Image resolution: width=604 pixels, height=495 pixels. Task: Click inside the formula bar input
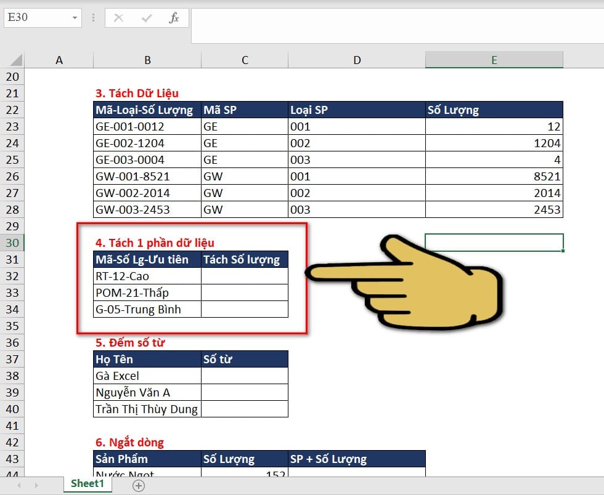(397, 25)
